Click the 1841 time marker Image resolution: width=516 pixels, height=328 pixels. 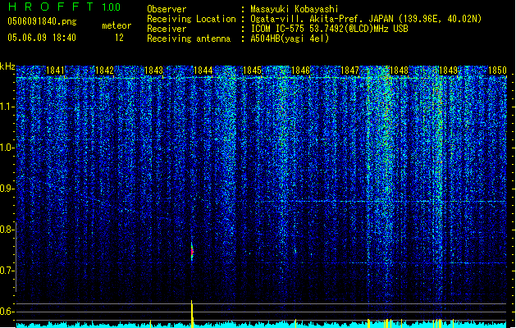point(55,71)
